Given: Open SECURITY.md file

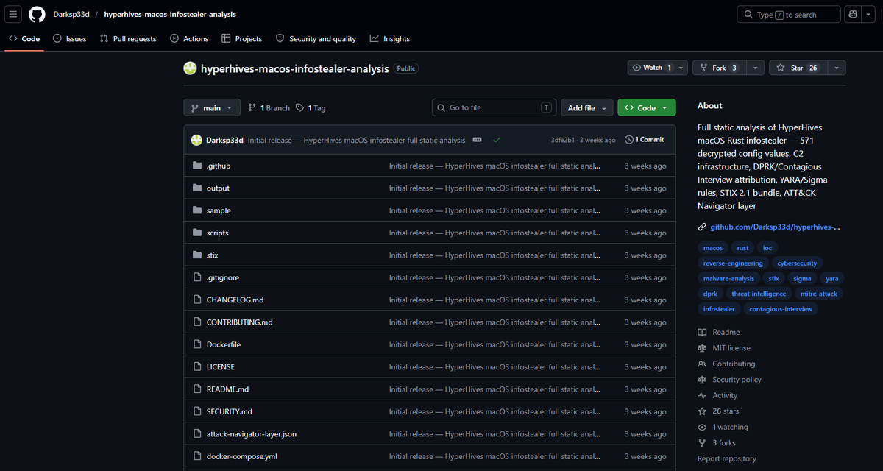Looking at the screenshot, I should tap(230, 411).
